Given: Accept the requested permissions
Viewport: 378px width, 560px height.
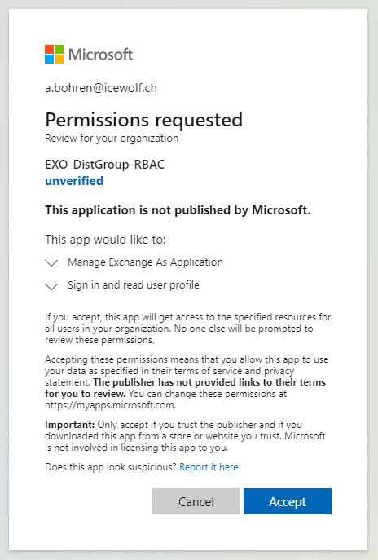Looking at the screenshot, I should point(288,501).
